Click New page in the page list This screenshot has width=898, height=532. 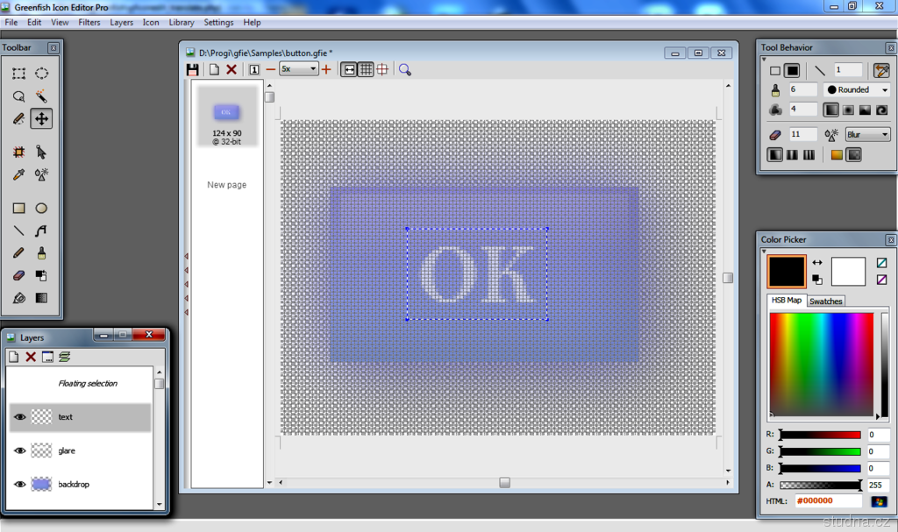tap(226, 185)
